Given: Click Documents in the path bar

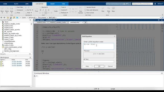Looking at the screenshot, I should tap(42, 18).
